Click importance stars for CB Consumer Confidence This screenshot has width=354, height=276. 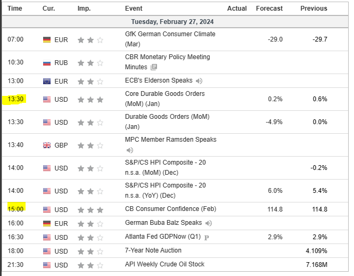coord(89,209)
